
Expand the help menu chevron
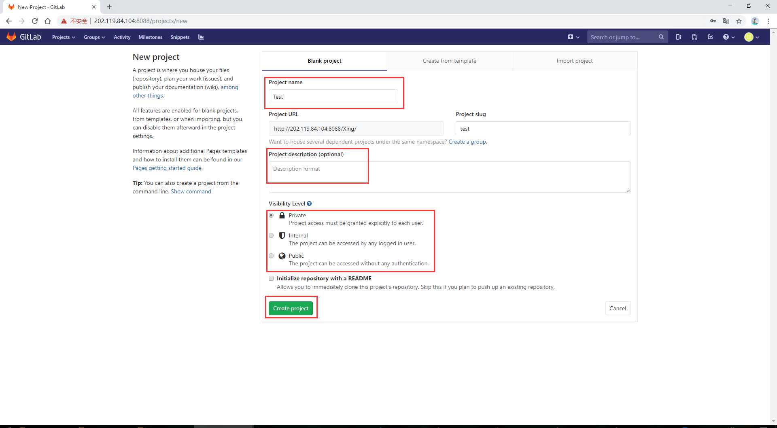click(733, 37)
